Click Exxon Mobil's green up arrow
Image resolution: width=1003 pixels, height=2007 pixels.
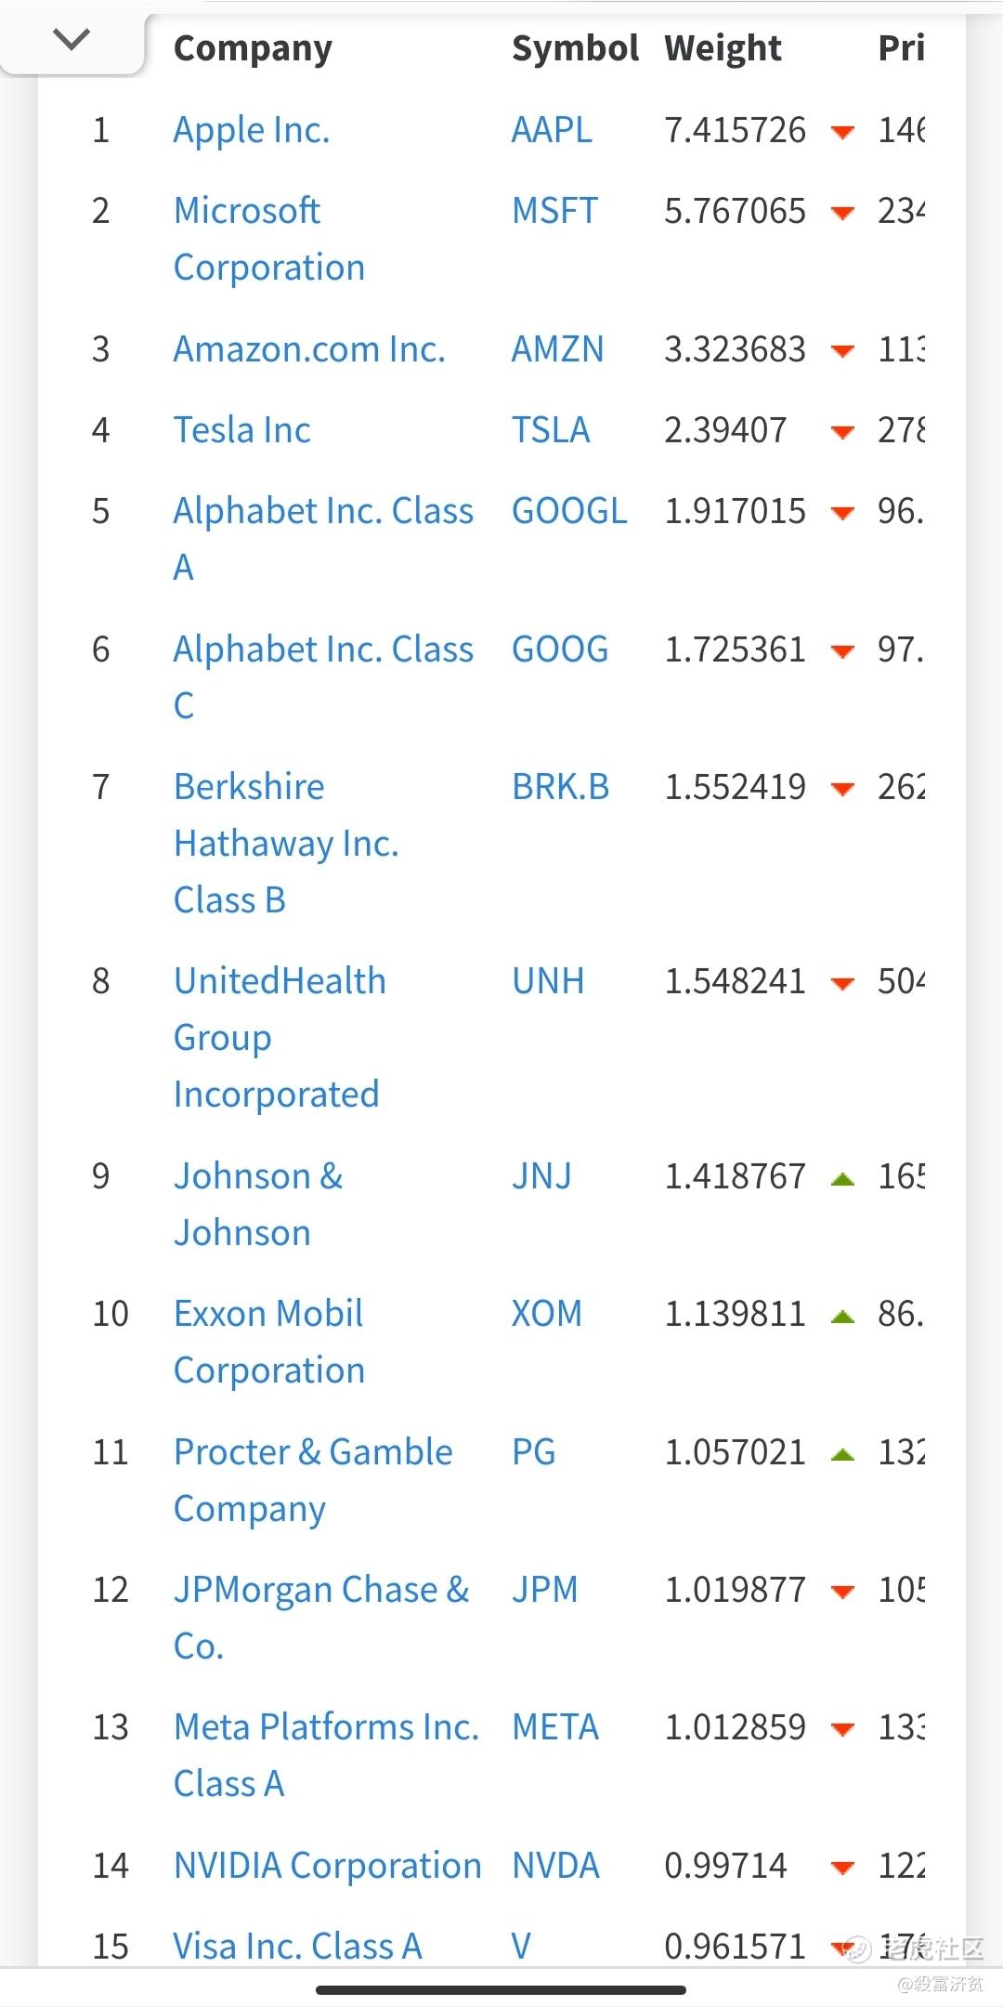click(x=842, y=1317)
